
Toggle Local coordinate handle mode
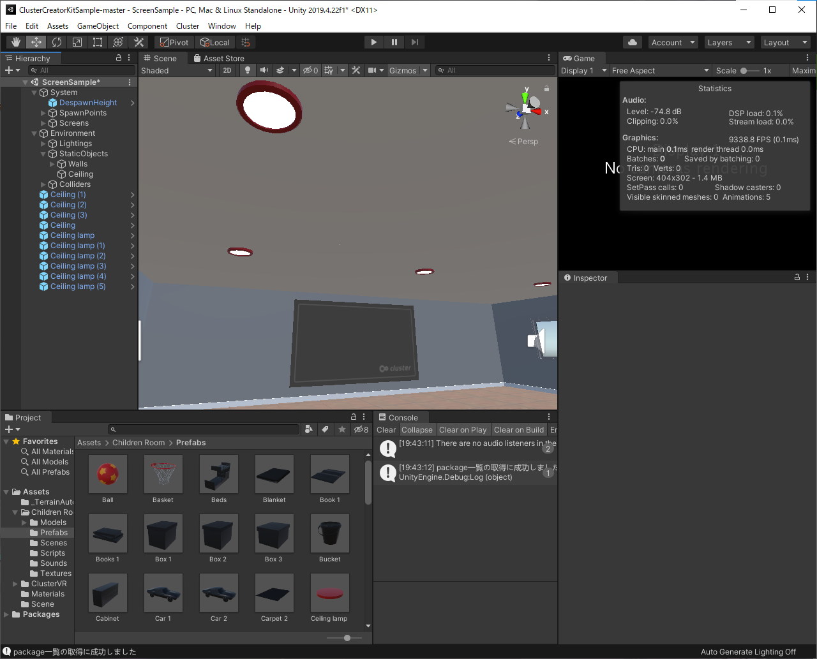(x=214, y=42)
